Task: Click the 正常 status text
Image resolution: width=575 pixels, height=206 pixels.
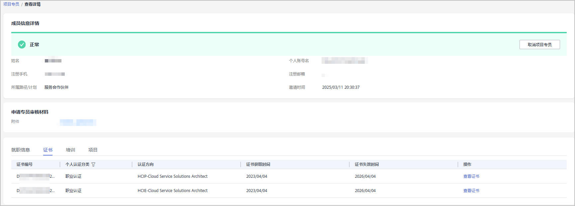Action: tap(34, 45)
